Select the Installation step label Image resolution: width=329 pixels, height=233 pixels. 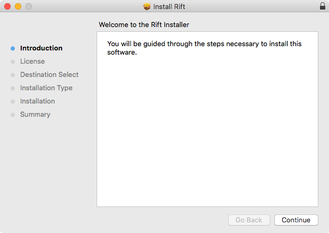pyautogui.click(x=37, y=101)
